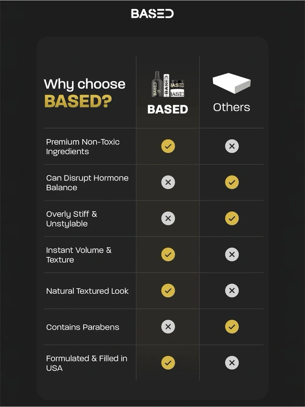Click Others X icon for Instant Volume & Texture

pos(232,254)
